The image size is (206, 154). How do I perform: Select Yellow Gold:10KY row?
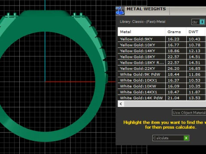[x=162, y=45]
